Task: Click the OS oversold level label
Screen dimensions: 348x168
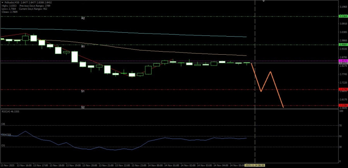Action: coord(3,146)
